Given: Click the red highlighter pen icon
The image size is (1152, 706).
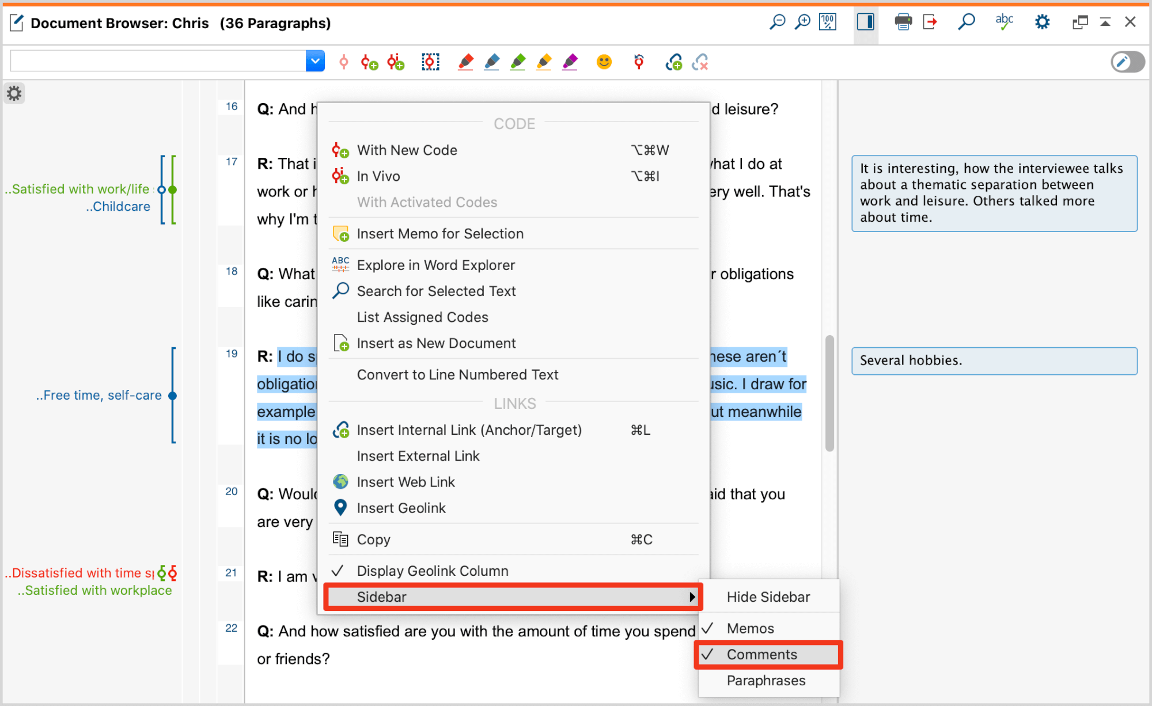Looking at the screenshot, I should [x=465, y=62].
